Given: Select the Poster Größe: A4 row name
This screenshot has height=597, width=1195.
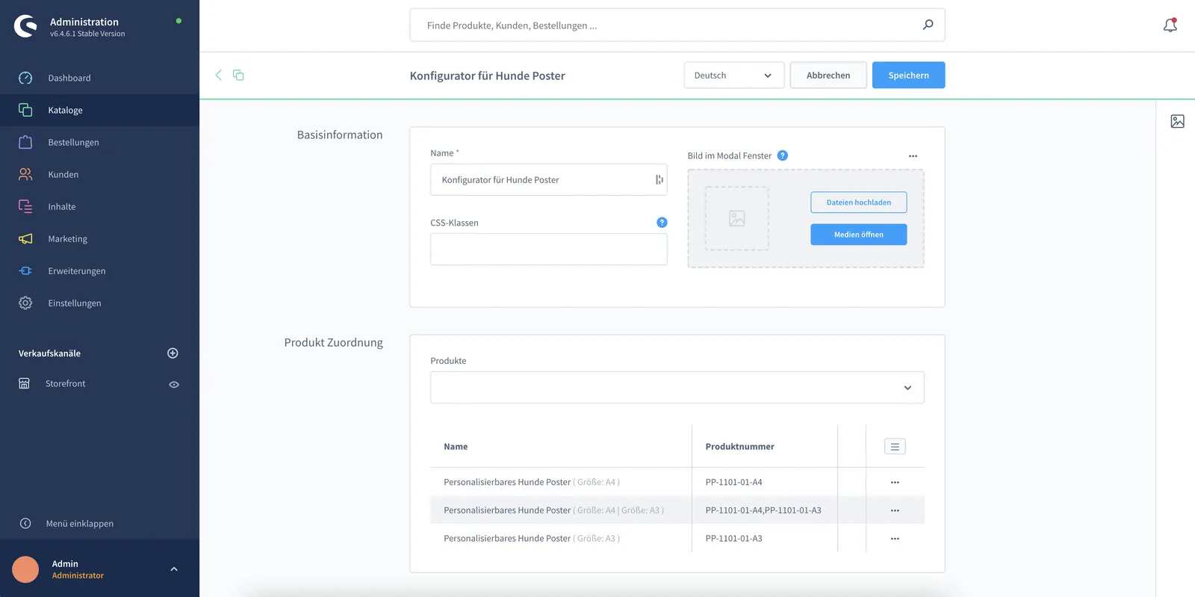Looking at the screenshot, I should (x=532, y=482).
